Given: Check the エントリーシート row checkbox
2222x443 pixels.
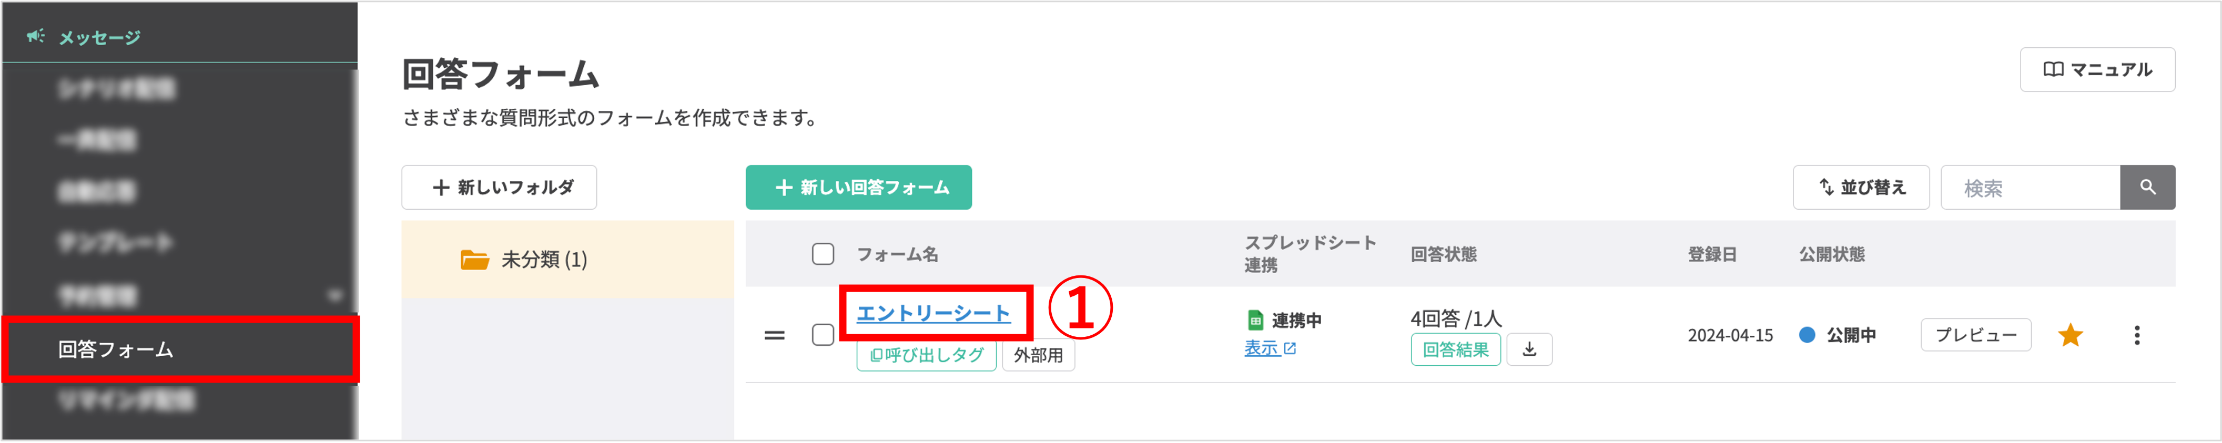Looking at the screenshot, I should pos(823,335).
